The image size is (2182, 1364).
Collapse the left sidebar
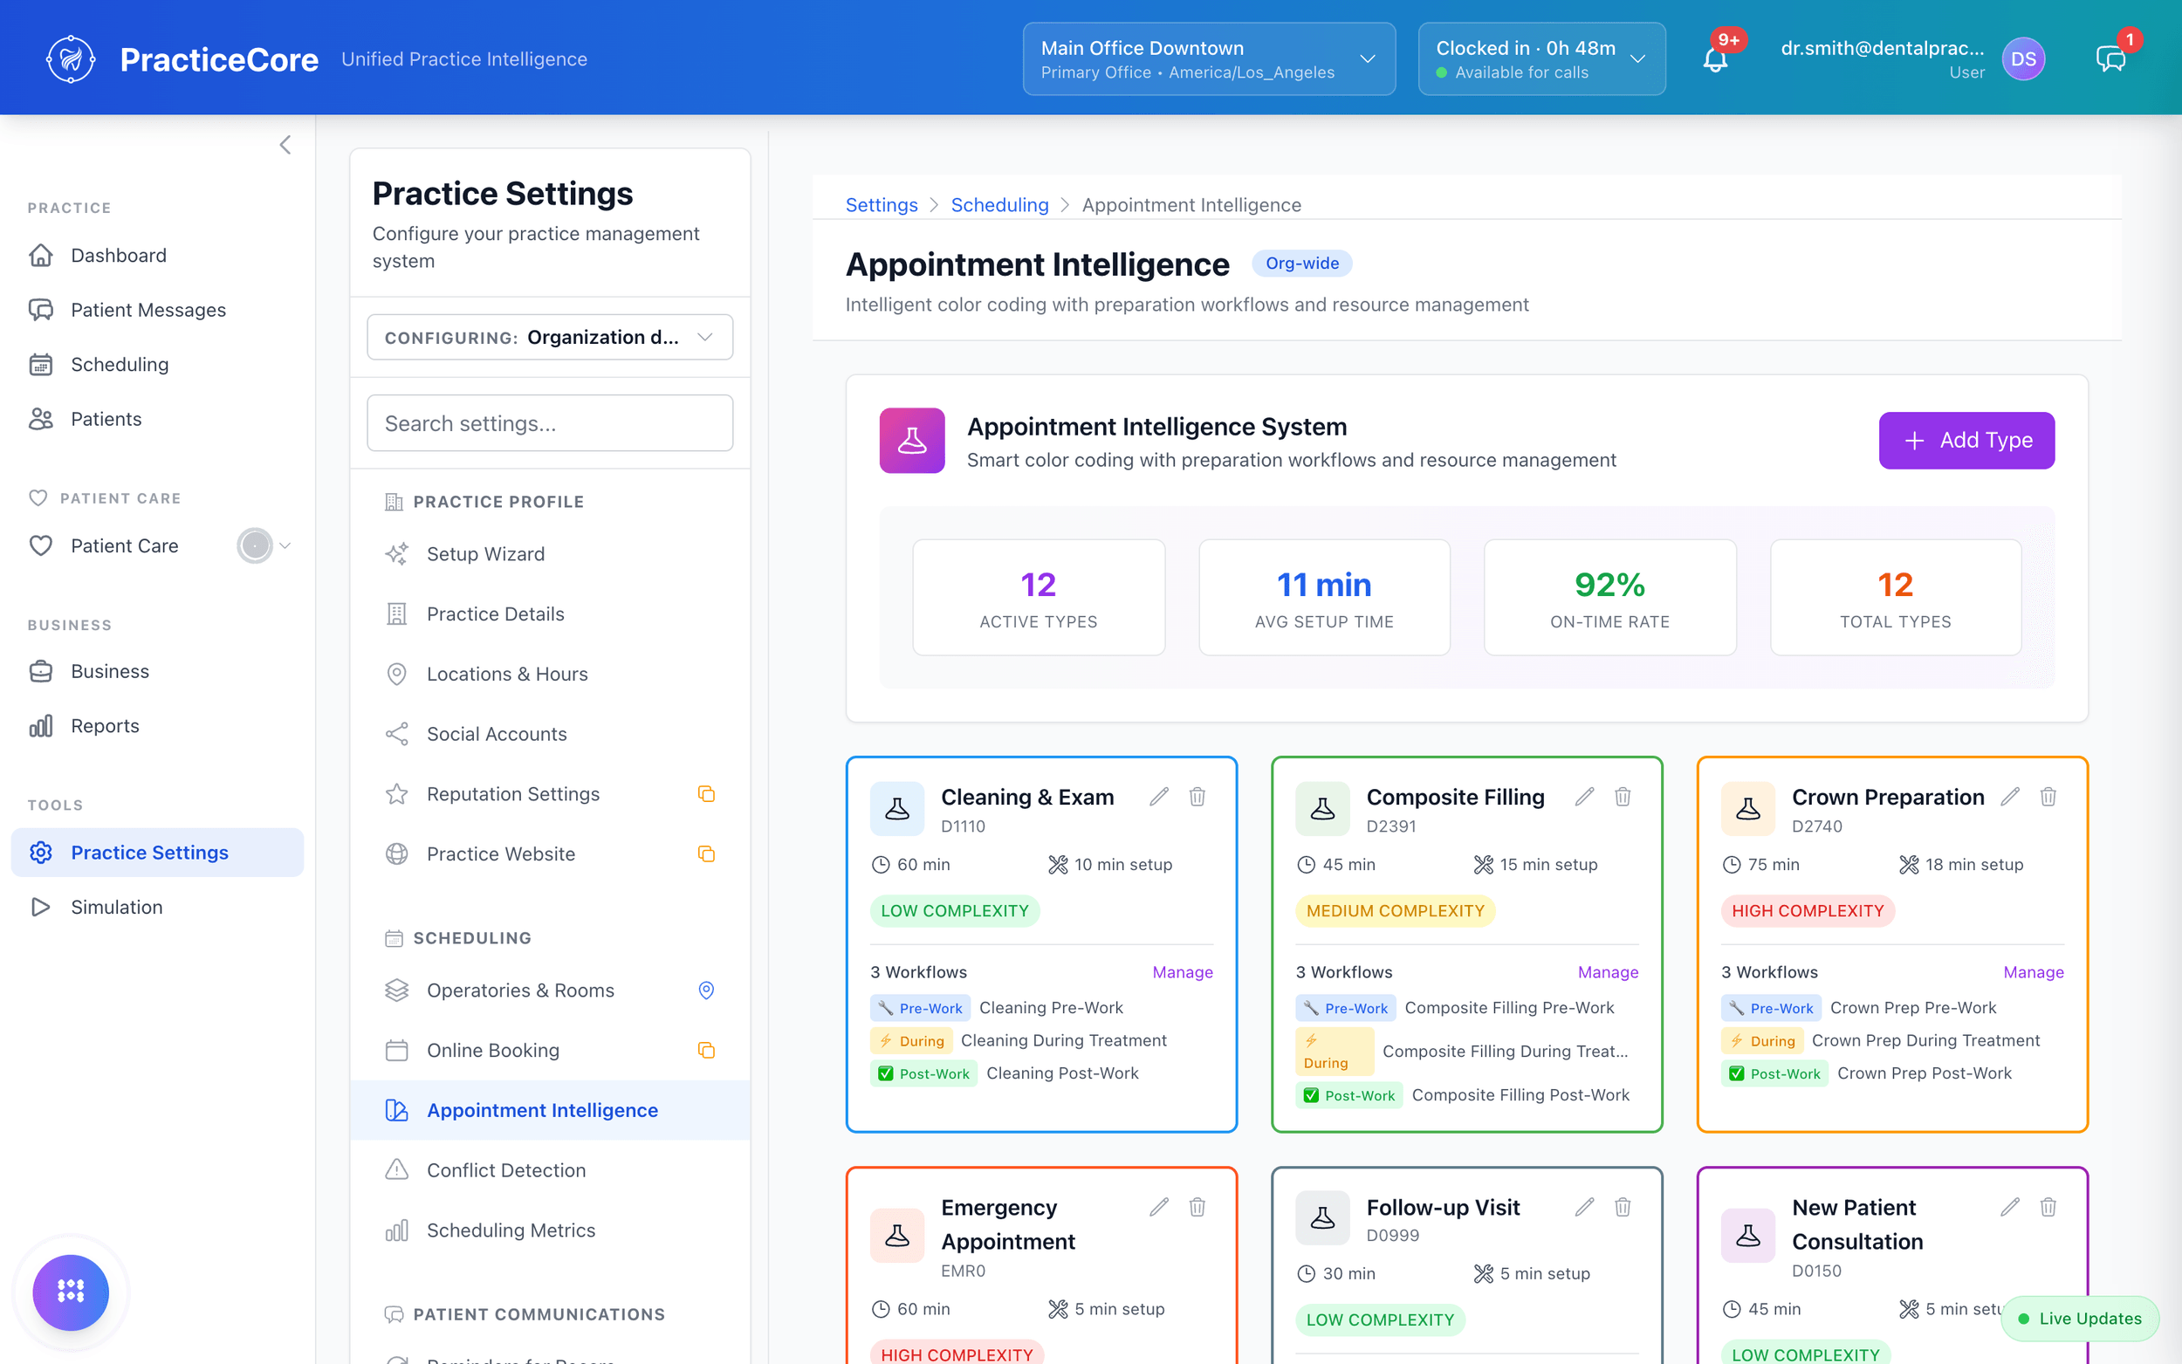pyautogui.click(x=285, y=145)
